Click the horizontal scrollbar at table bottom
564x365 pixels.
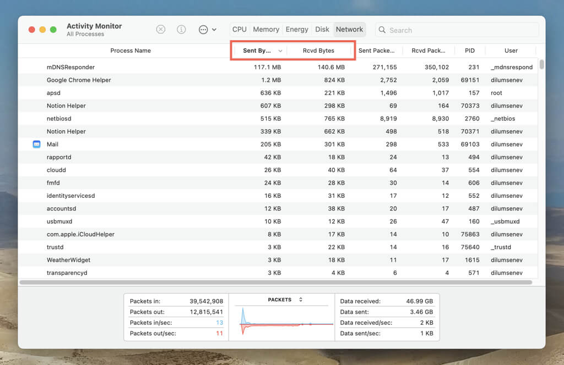[275, 283]
